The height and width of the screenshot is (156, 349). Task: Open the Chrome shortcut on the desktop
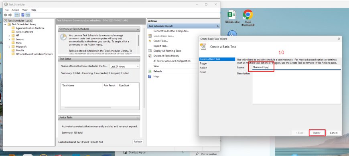pyautogui.click(x=248, y=15)
